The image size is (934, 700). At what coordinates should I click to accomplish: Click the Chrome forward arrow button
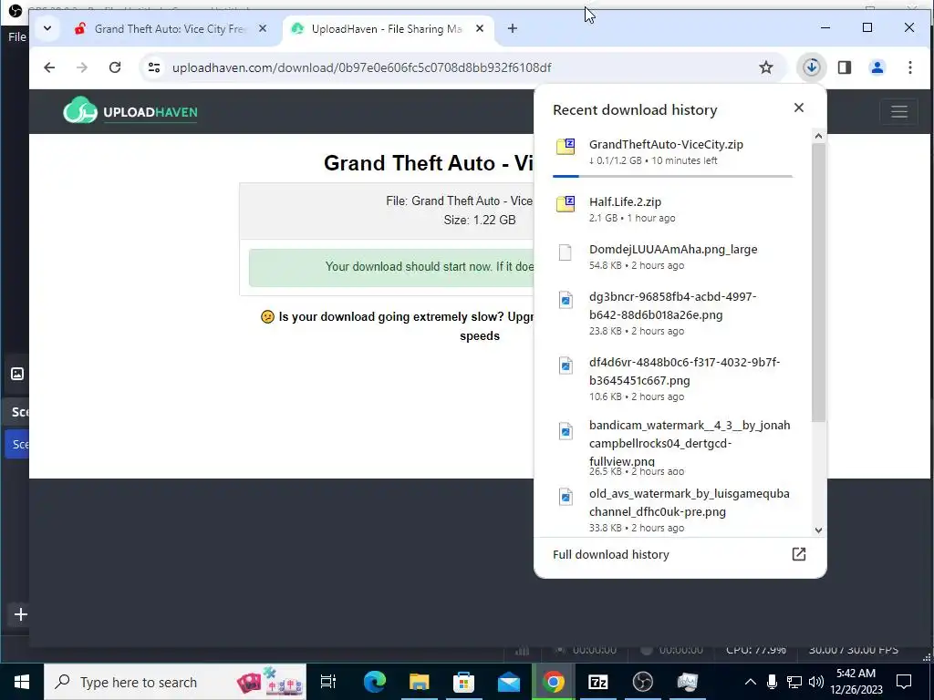pos(82,67)
